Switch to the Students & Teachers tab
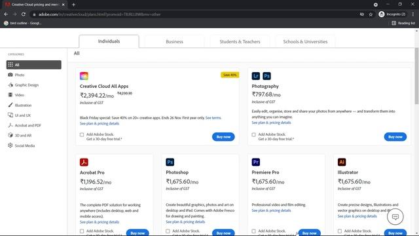The image size is (419, 236). click(x=240, y=42)
